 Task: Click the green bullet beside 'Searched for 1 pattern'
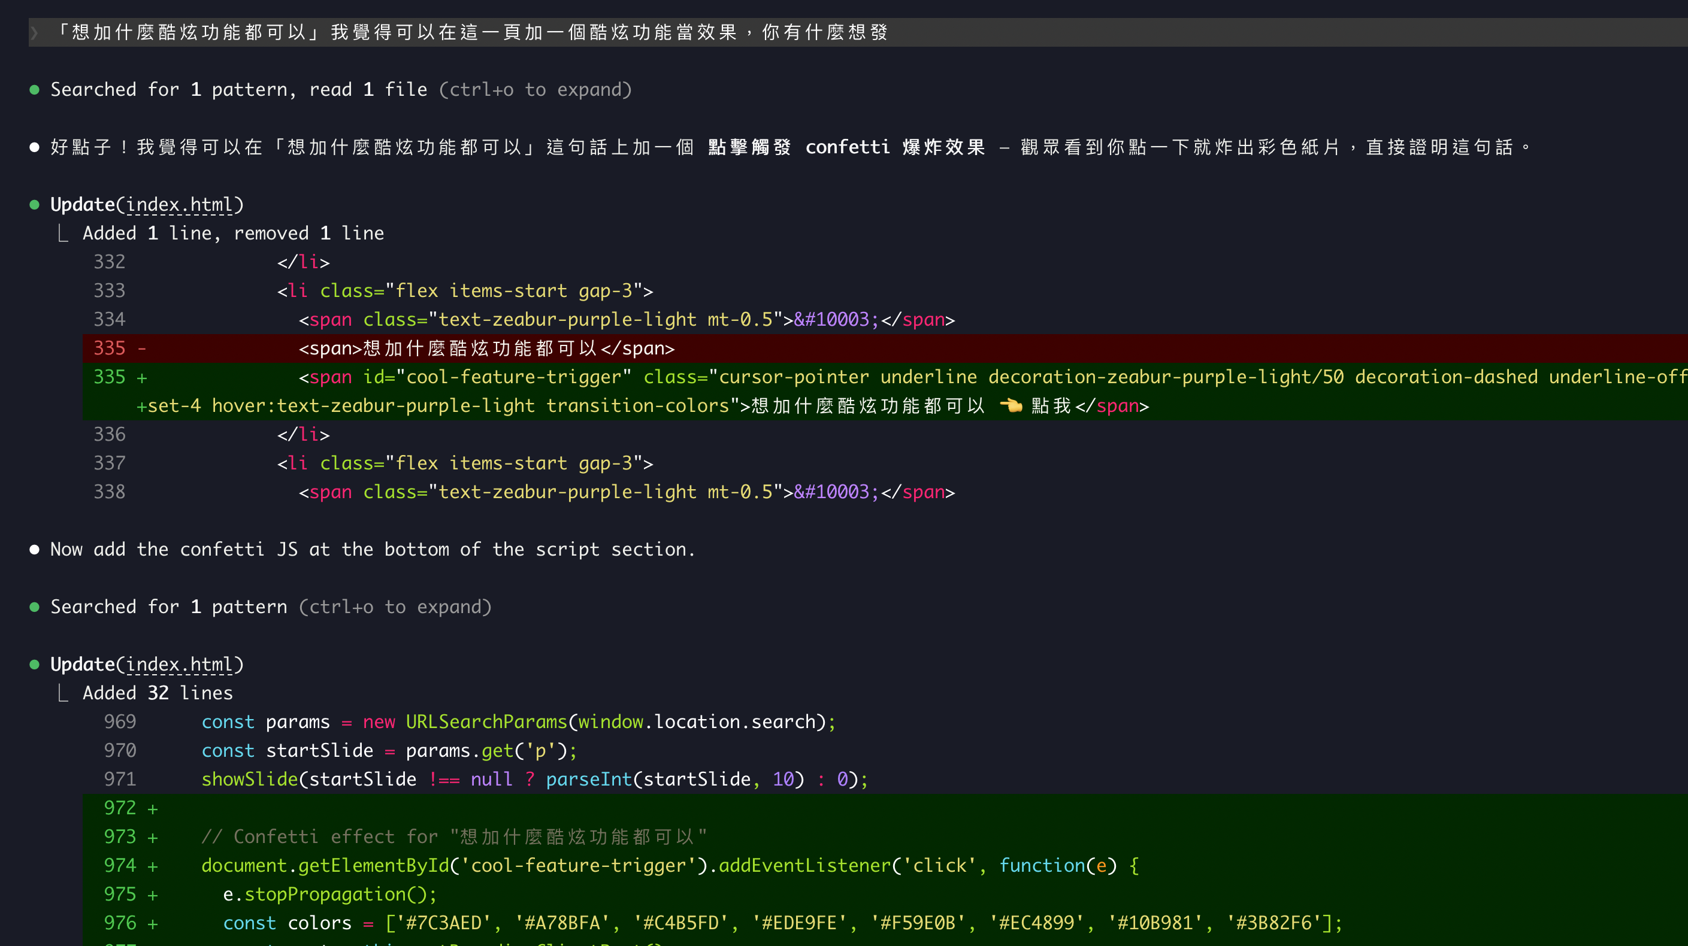coord(35,607)
